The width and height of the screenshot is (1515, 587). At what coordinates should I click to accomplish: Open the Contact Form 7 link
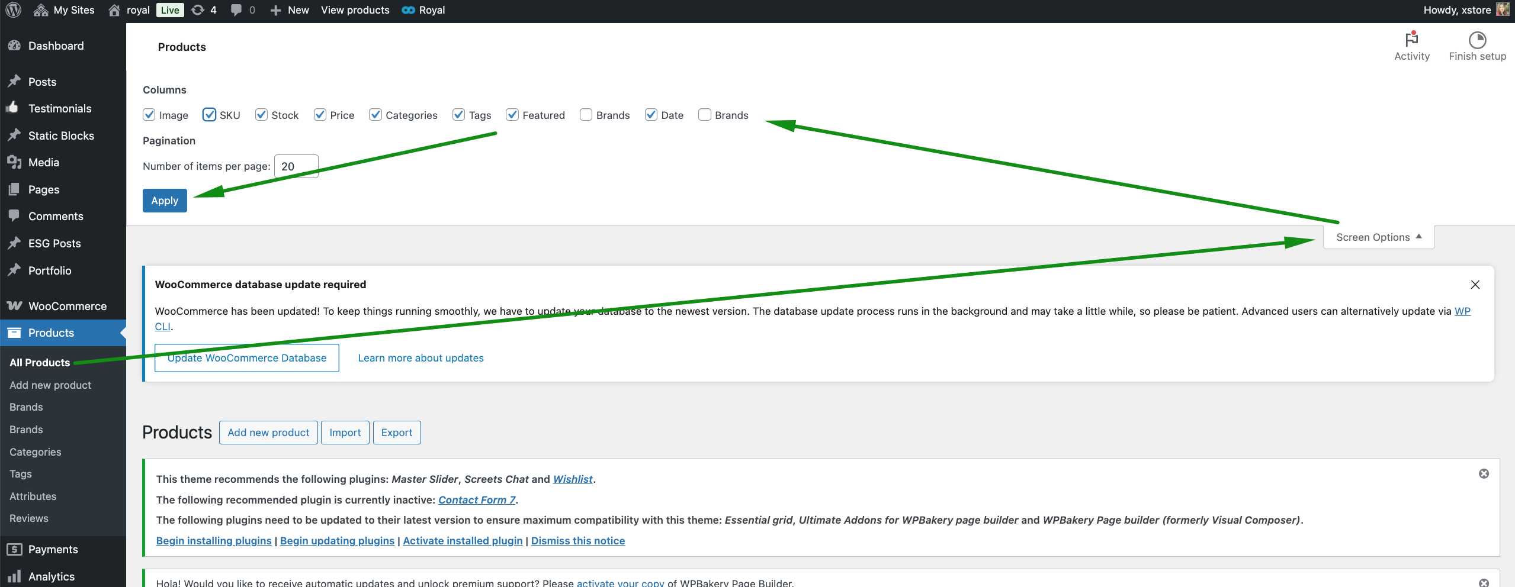click(477, 500)
